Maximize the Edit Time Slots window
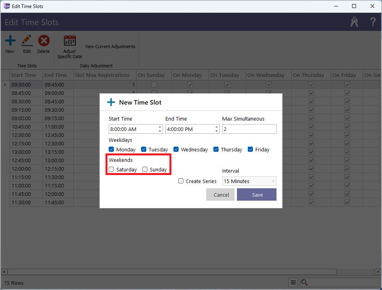 pos(354,6)
